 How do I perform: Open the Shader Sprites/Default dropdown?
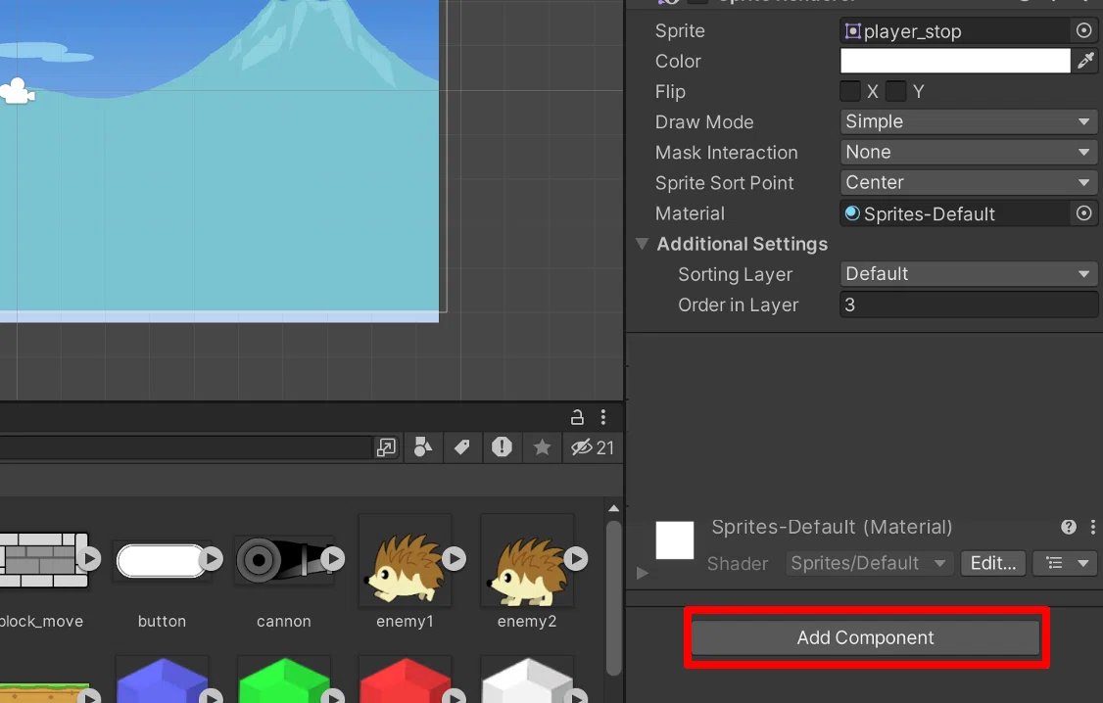pyautogui.click(x=870, y=563)
